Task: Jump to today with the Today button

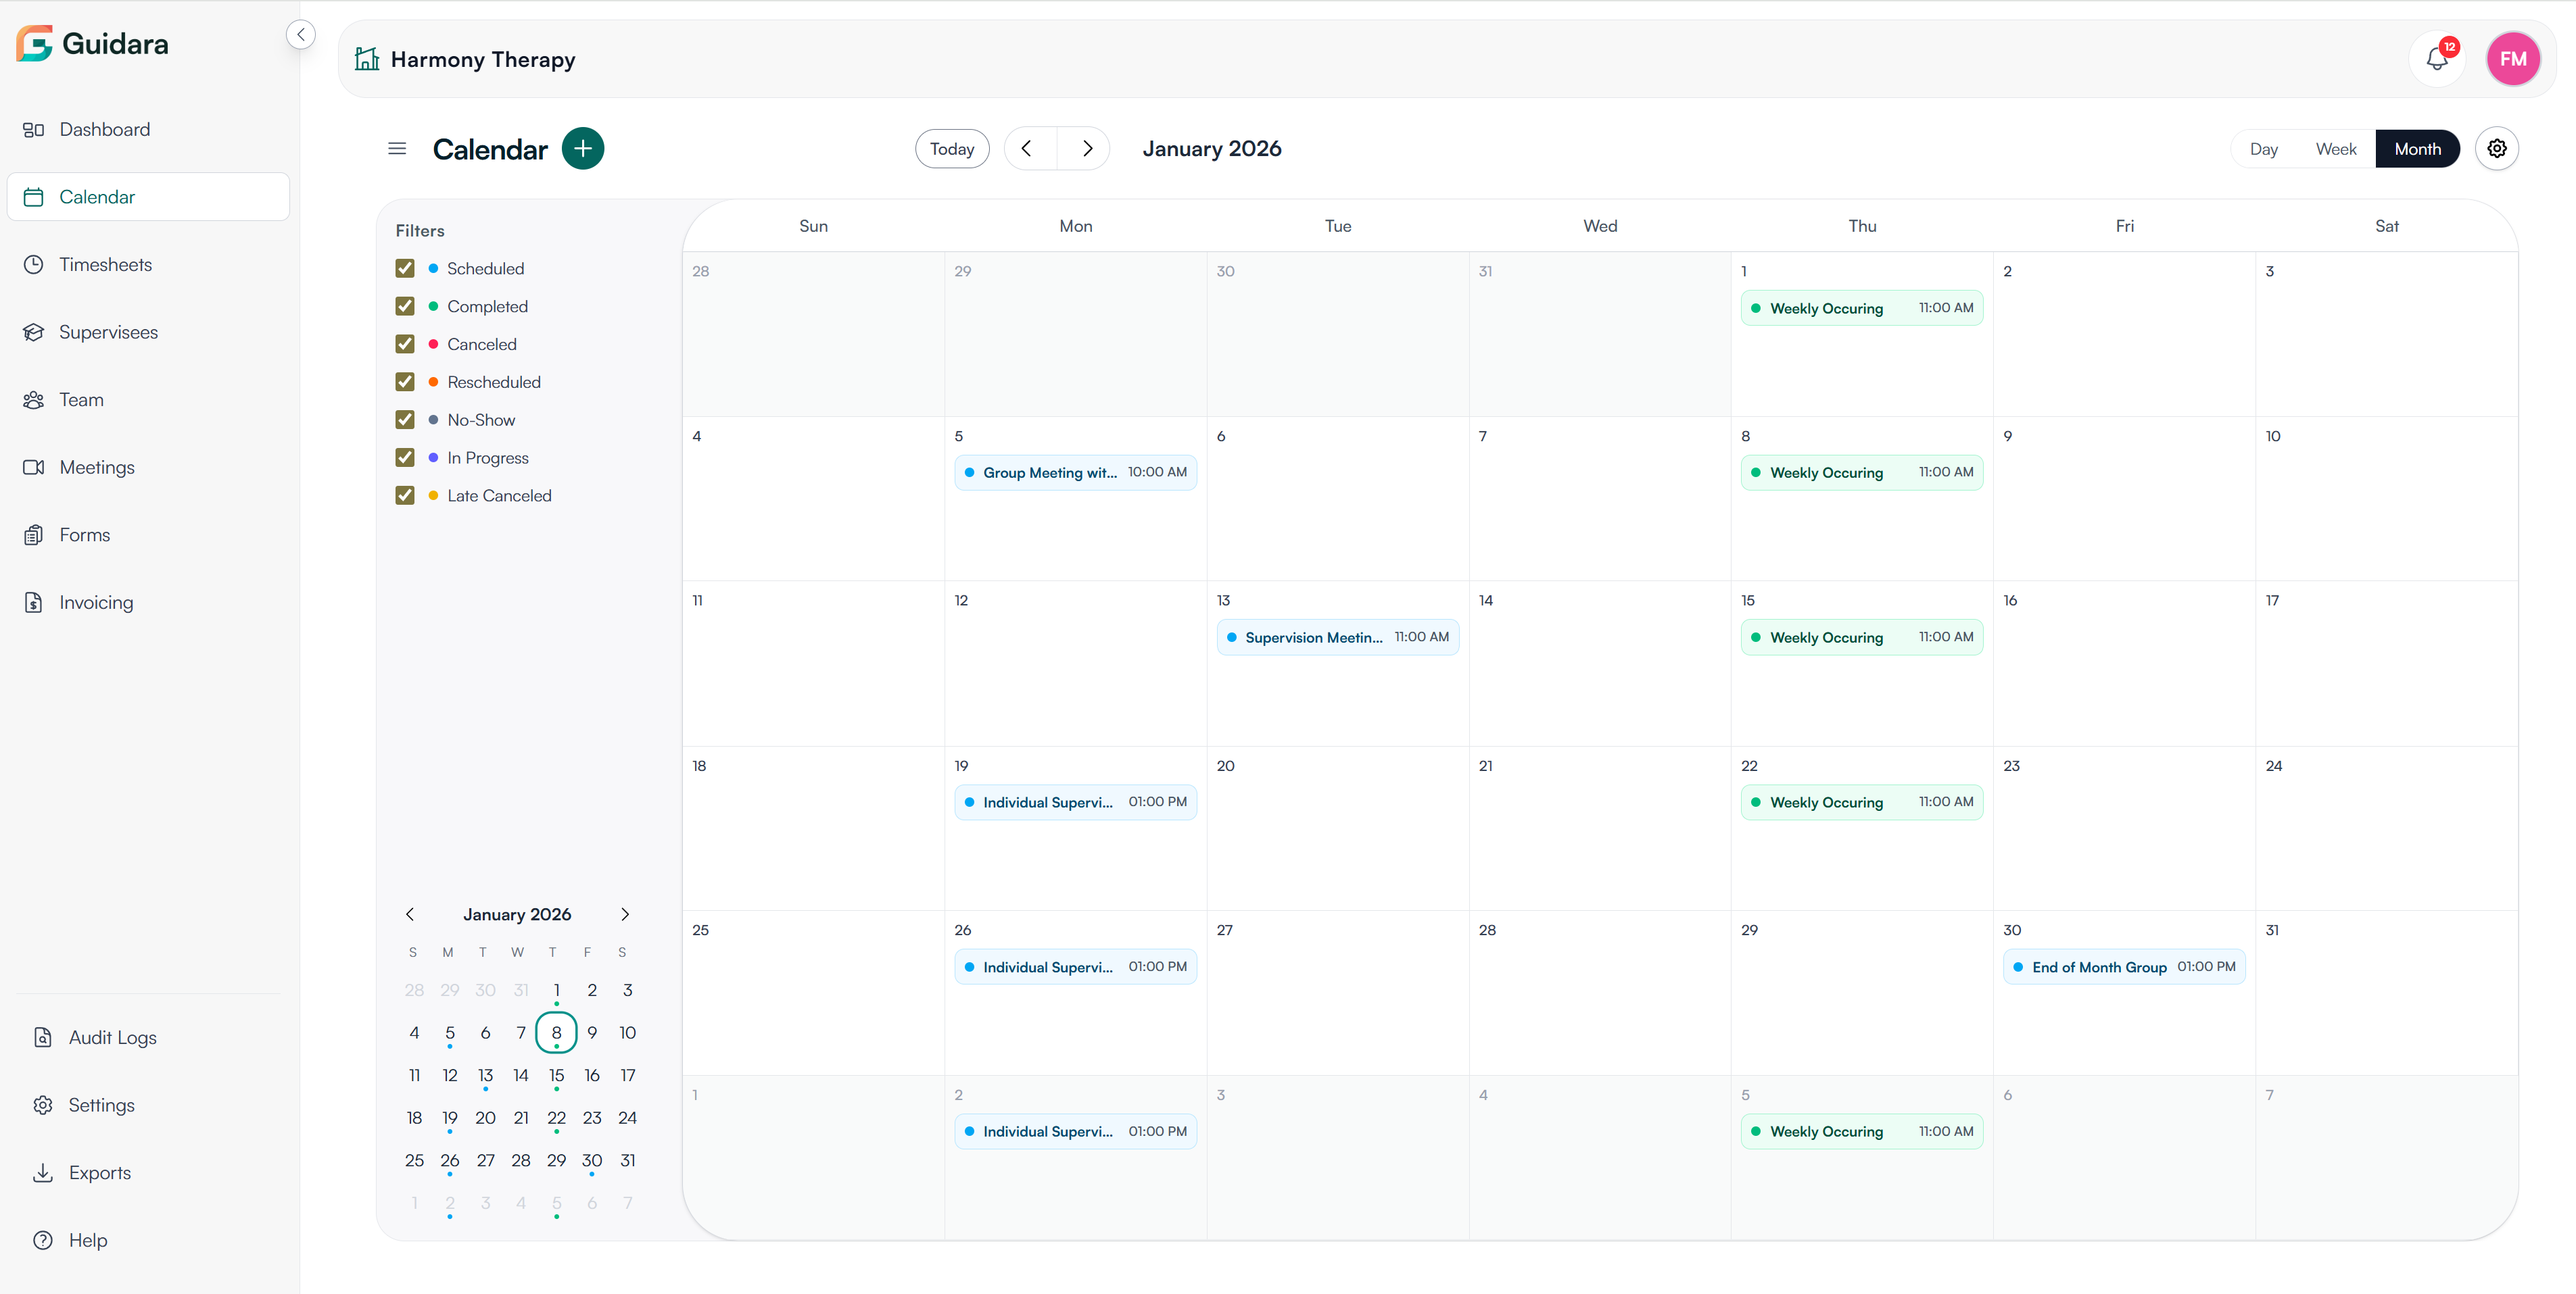Action: (x=952, y=149)
